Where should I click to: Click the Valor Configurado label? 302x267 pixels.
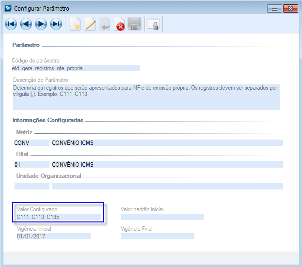[x=37, y=209]
